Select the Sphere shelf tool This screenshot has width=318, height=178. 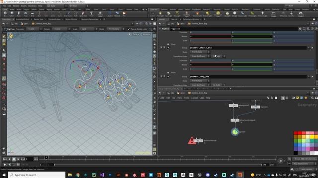(12, 14)
